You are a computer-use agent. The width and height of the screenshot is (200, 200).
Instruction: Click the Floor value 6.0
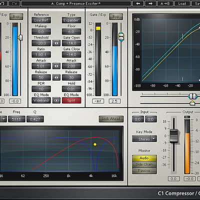coord(71,31)
